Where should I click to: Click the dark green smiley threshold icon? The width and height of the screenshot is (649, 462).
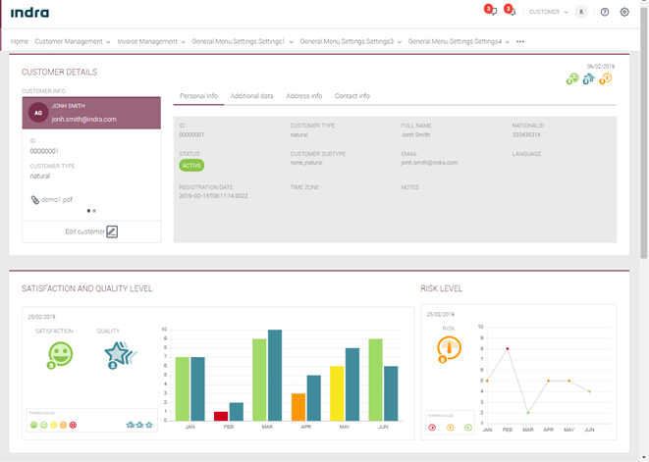tap(34, 425)
